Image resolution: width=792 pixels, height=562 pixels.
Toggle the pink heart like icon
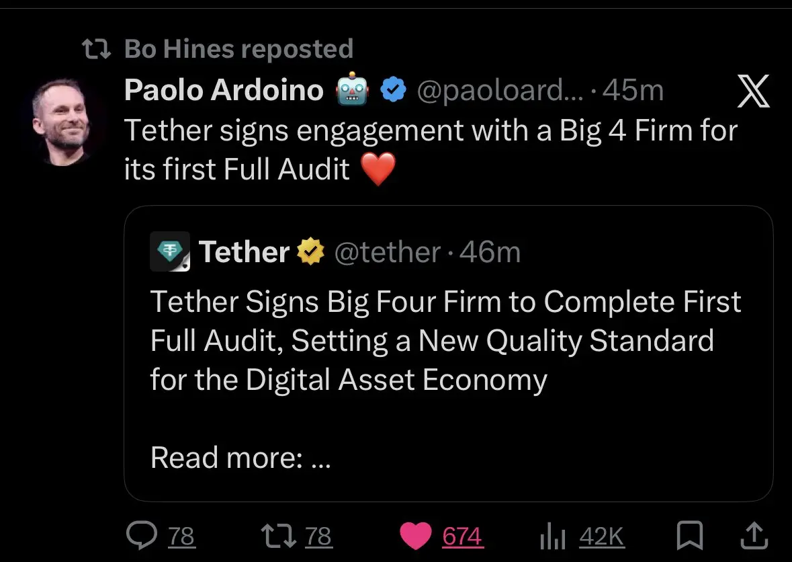(416, 536)
